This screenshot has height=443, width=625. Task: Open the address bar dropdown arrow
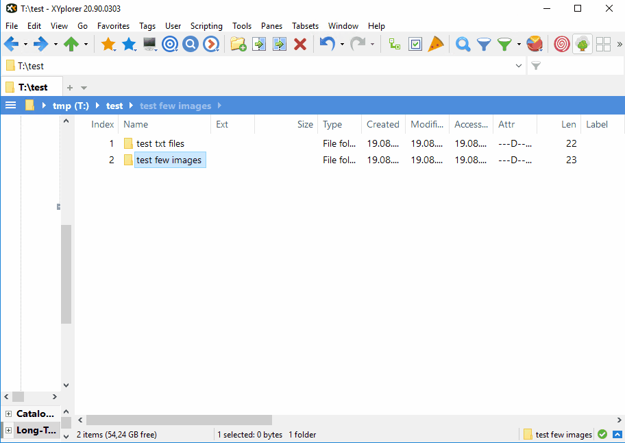(x=519, y=66)
